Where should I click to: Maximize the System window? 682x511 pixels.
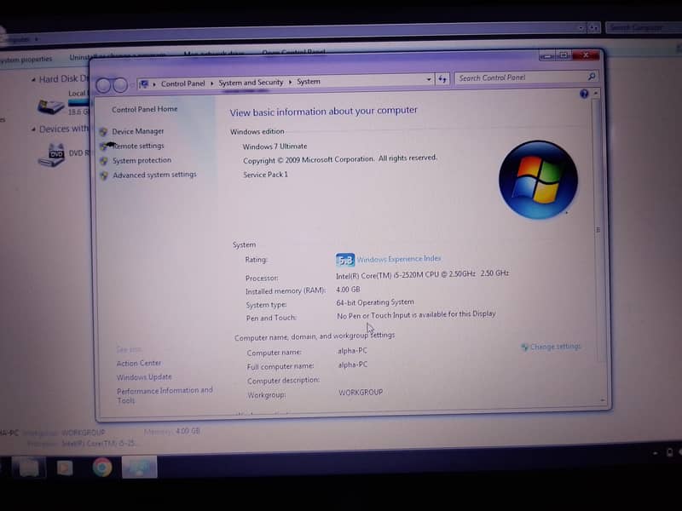(x=564, y=55)
